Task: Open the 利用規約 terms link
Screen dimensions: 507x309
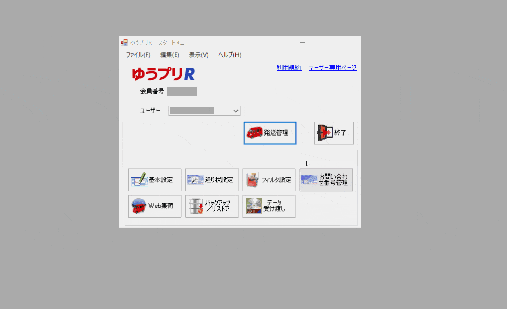Action: coord(289,68)
